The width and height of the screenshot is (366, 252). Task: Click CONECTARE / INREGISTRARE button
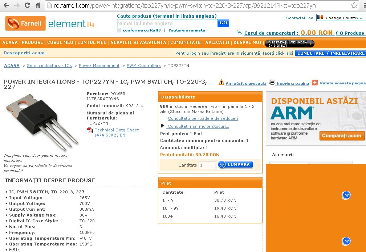tap(330, 53)
